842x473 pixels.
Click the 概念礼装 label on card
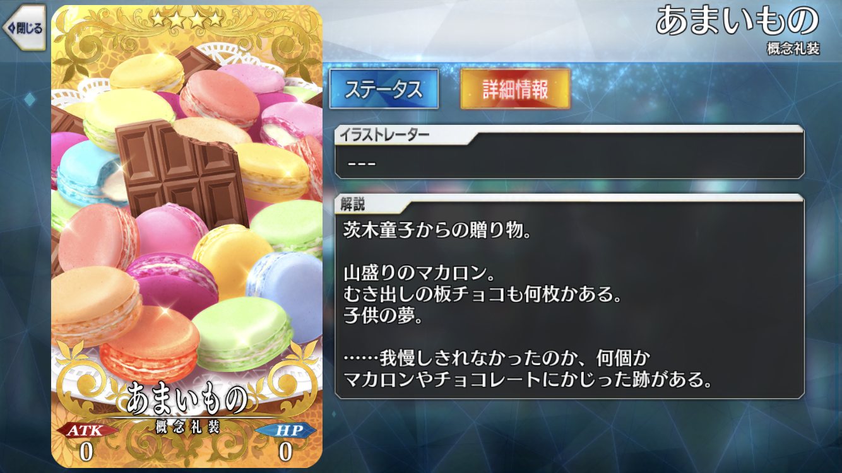pyautogui.click(x=187, y=426)
